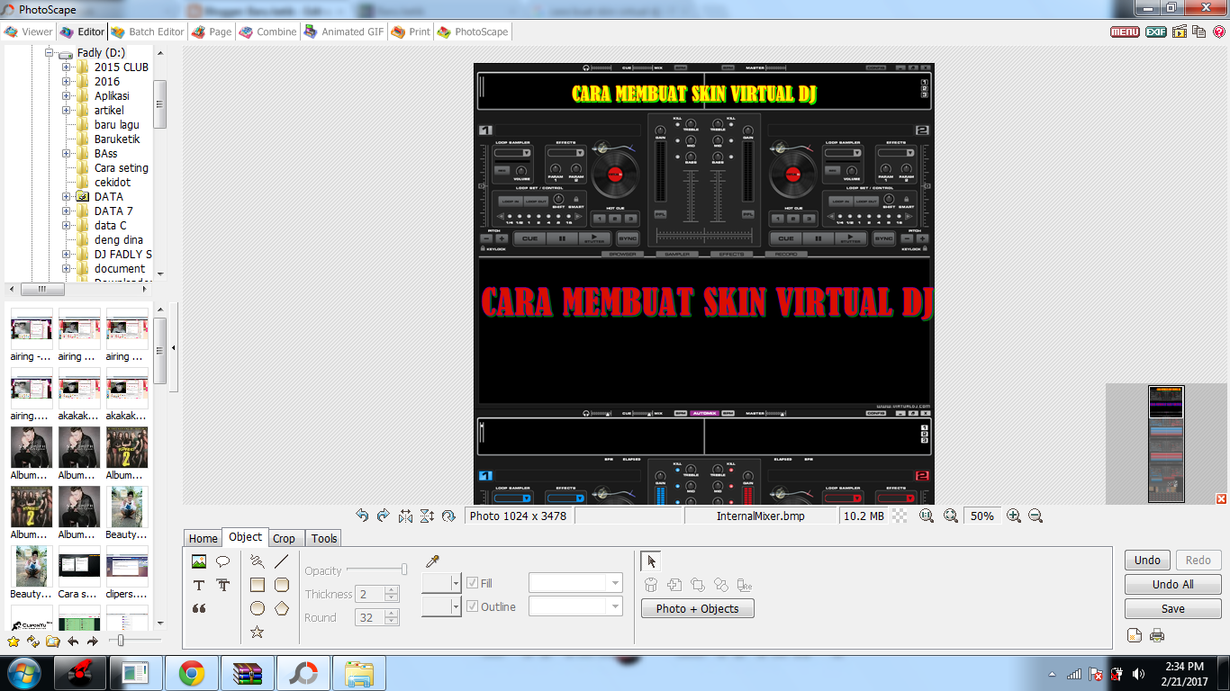The height and width of the screenshot is (691, 1230).
Task: Open the red MENU button
Action: pos(1125,31)
